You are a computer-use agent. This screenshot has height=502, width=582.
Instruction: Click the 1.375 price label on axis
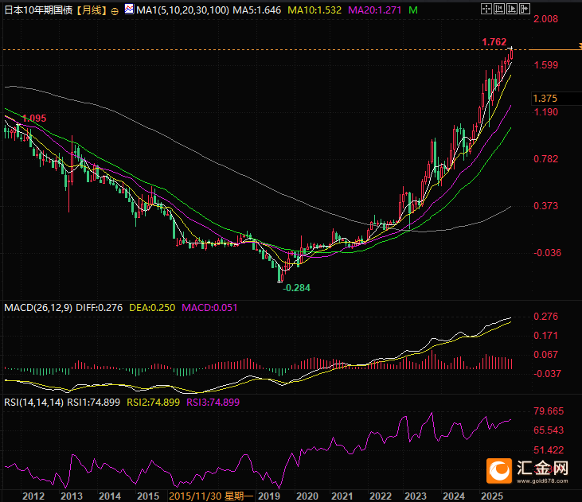click(x=545, y=98)
